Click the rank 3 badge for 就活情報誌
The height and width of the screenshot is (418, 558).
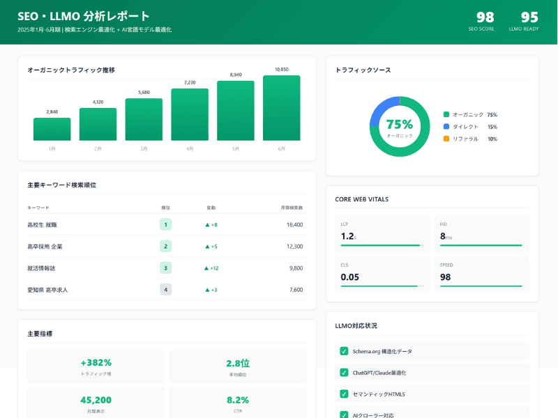165,268
